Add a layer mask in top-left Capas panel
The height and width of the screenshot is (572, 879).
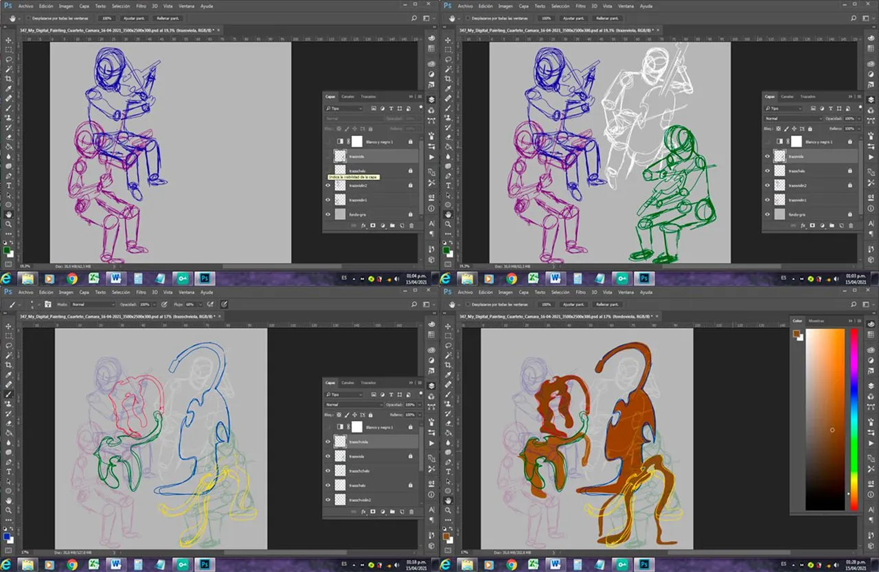[x=373, y=225]
